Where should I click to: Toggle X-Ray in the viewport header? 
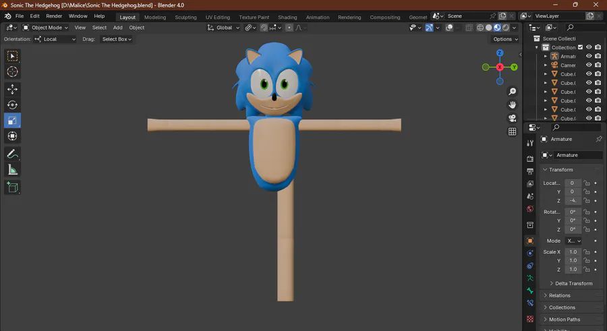coord(469,28)
